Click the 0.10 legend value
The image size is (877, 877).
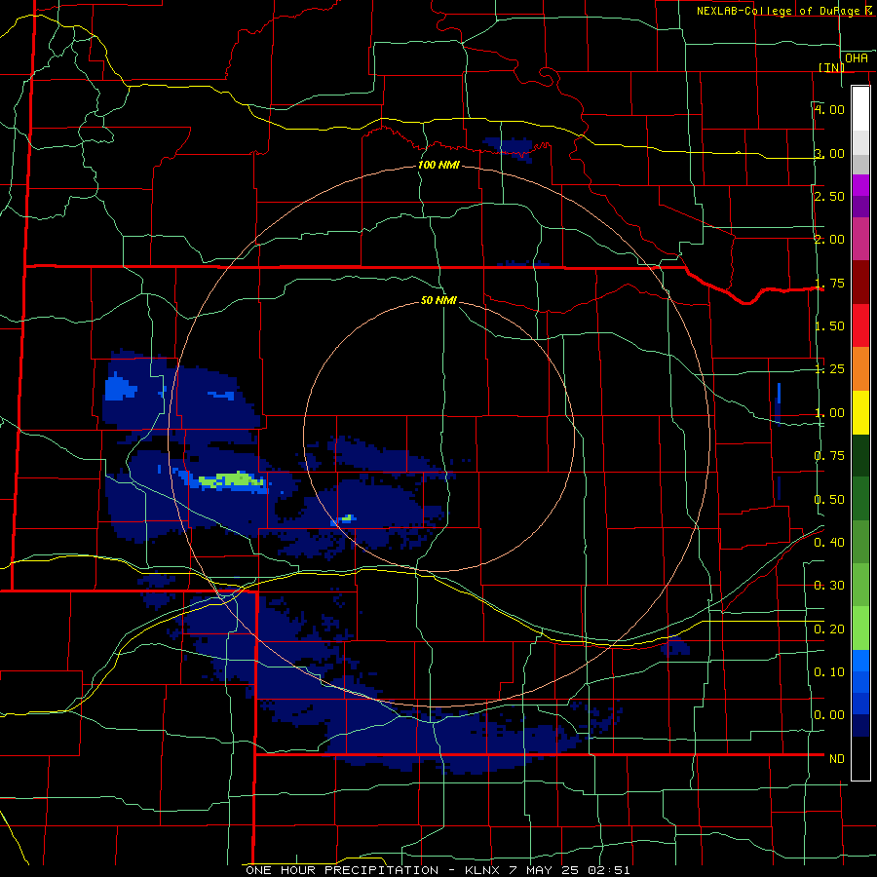click(x=829, y=672)
